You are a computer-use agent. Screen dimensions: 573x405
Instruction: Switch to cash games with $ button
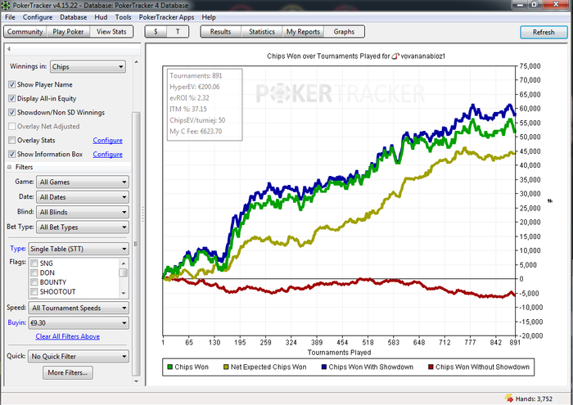(156, 32)
